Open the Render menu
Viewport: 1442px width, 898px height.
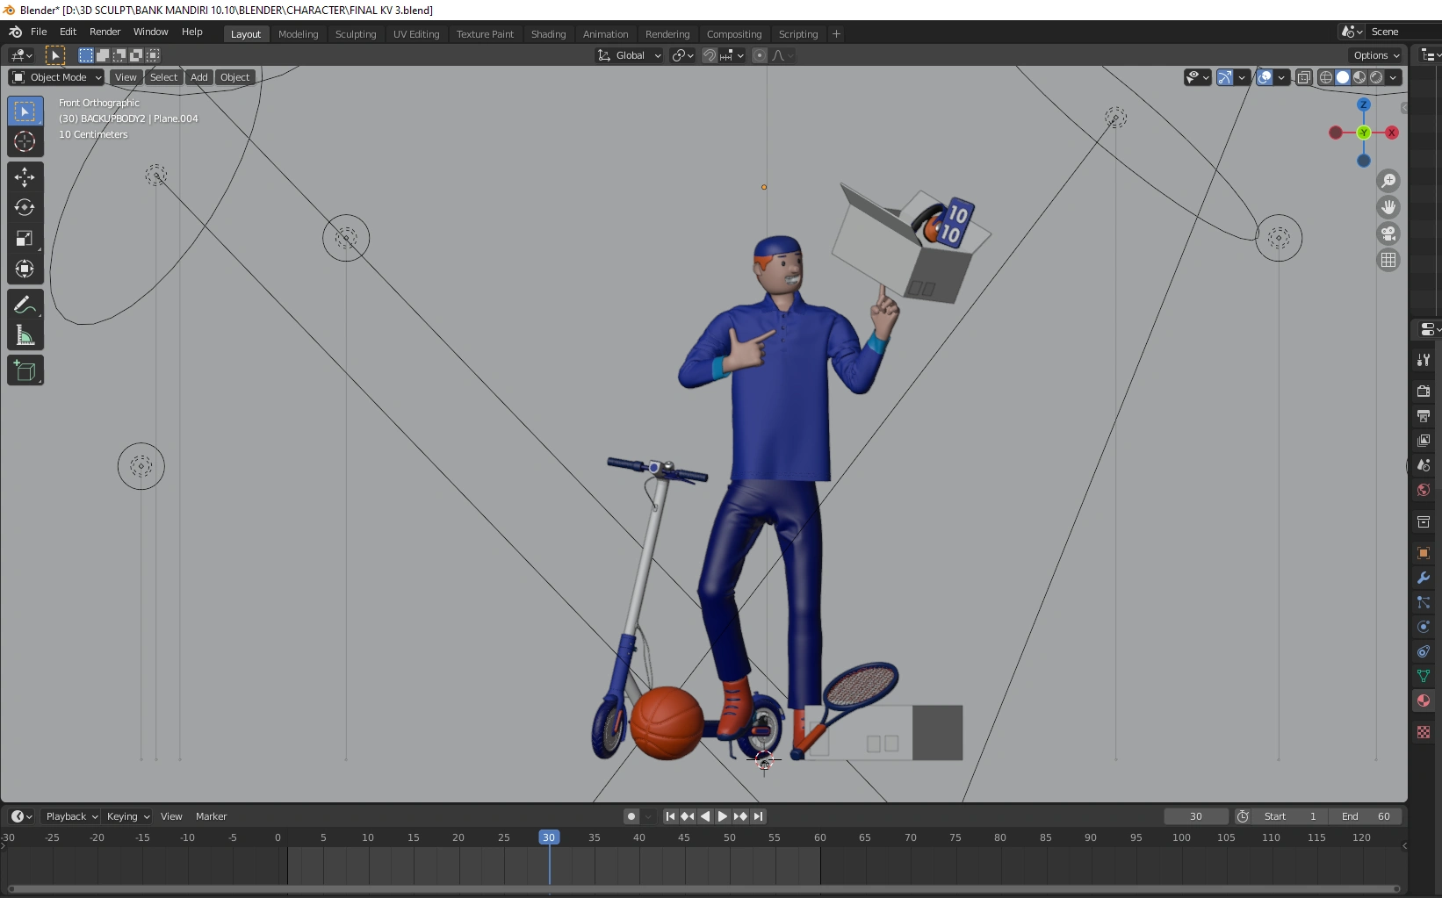click(105, 32)
